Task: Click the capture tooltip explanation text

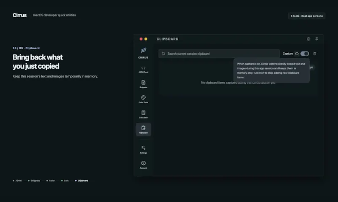Action: 271,70
